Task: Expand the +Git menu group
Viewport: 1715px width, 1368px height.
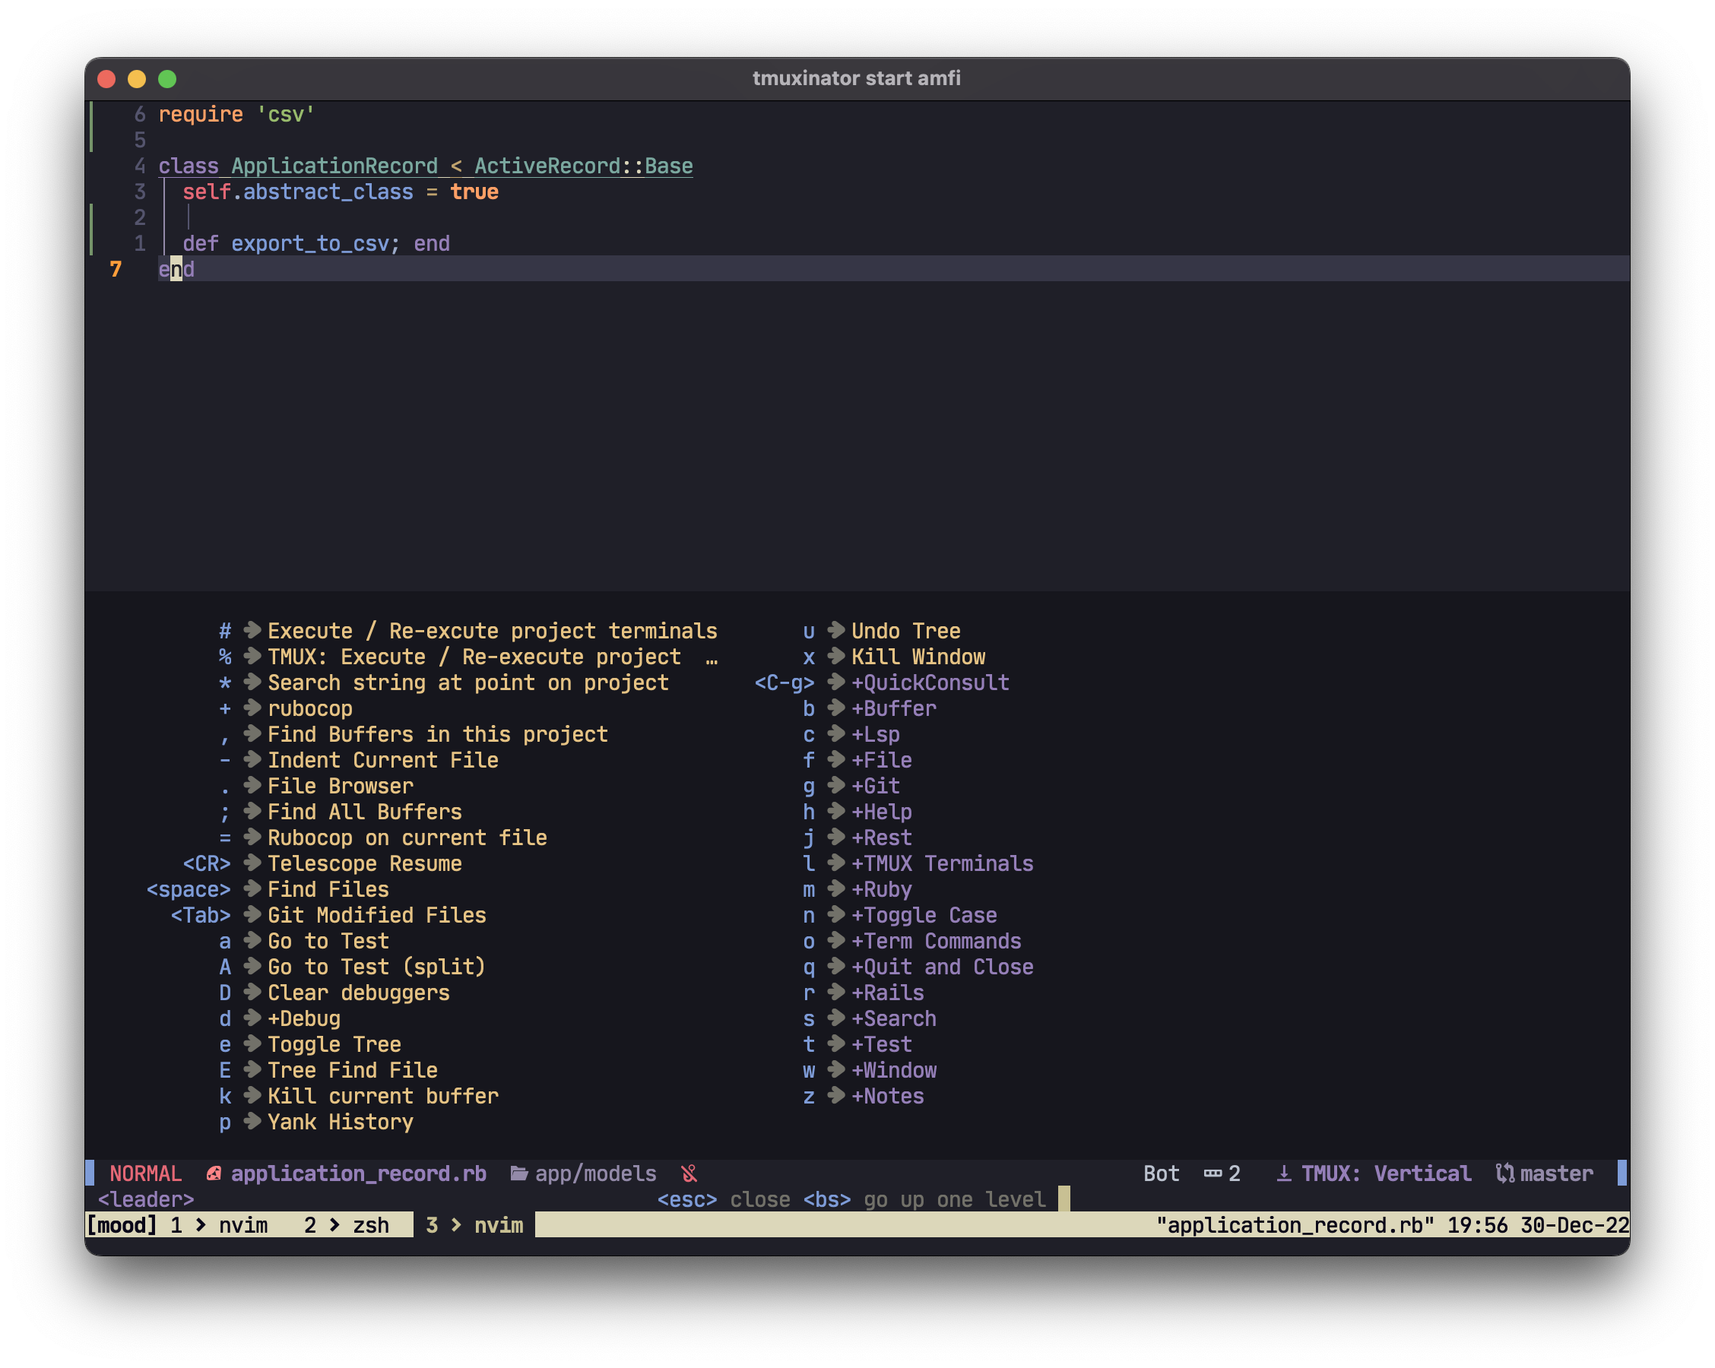Action: pyautogui.click(x=875, y=786)
